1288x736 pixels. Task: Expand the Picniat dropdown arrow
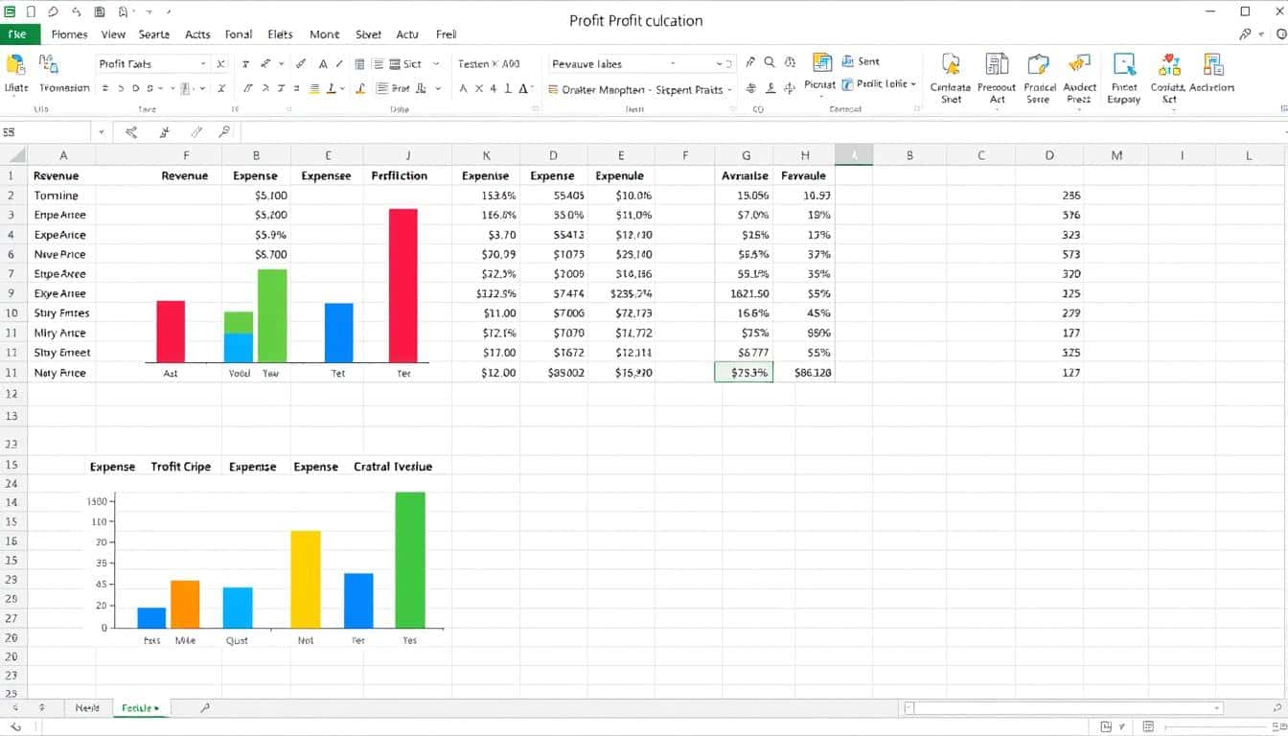[x=820, y=97]
